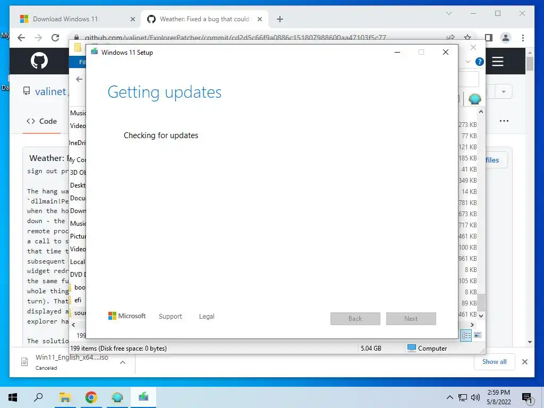The width and height of the screenshot is (544, 408).
Task: Open Chrome side panel icon
Action: click(489, 38)
